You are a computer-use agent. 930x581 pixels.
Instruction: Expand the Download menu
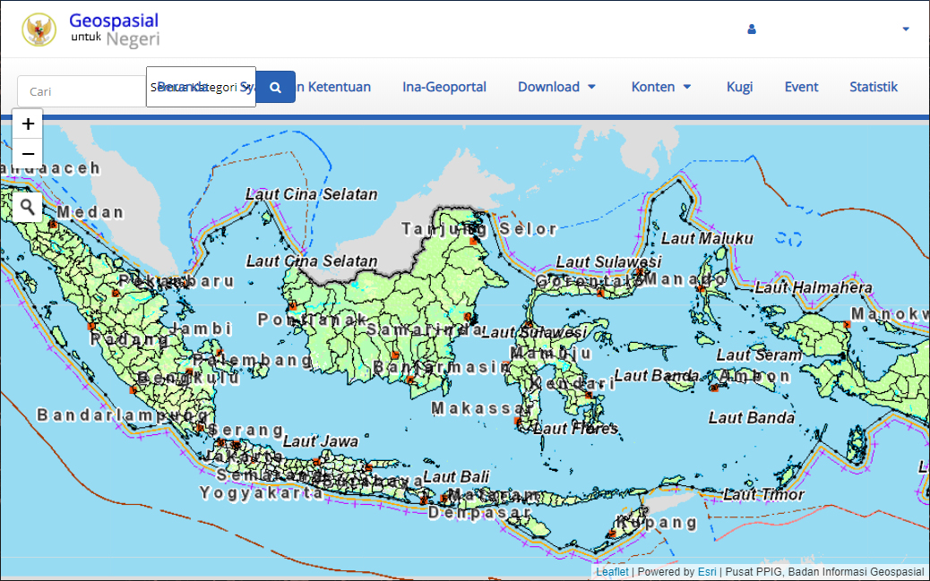pyautogui.click(x=556, y=87)
